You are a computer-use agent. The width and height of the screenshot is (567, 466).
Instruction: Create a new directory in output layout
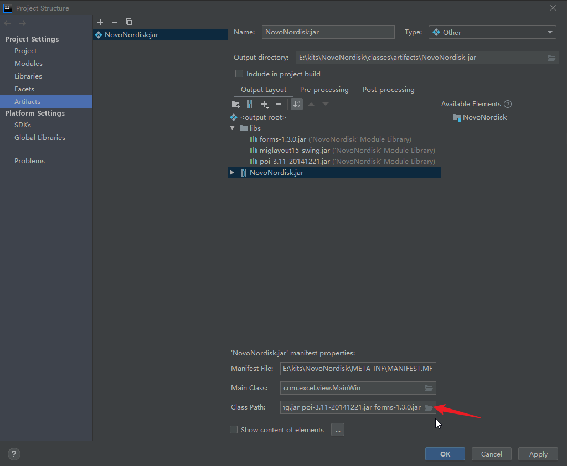pyautogui.click(x=236, y=104)
